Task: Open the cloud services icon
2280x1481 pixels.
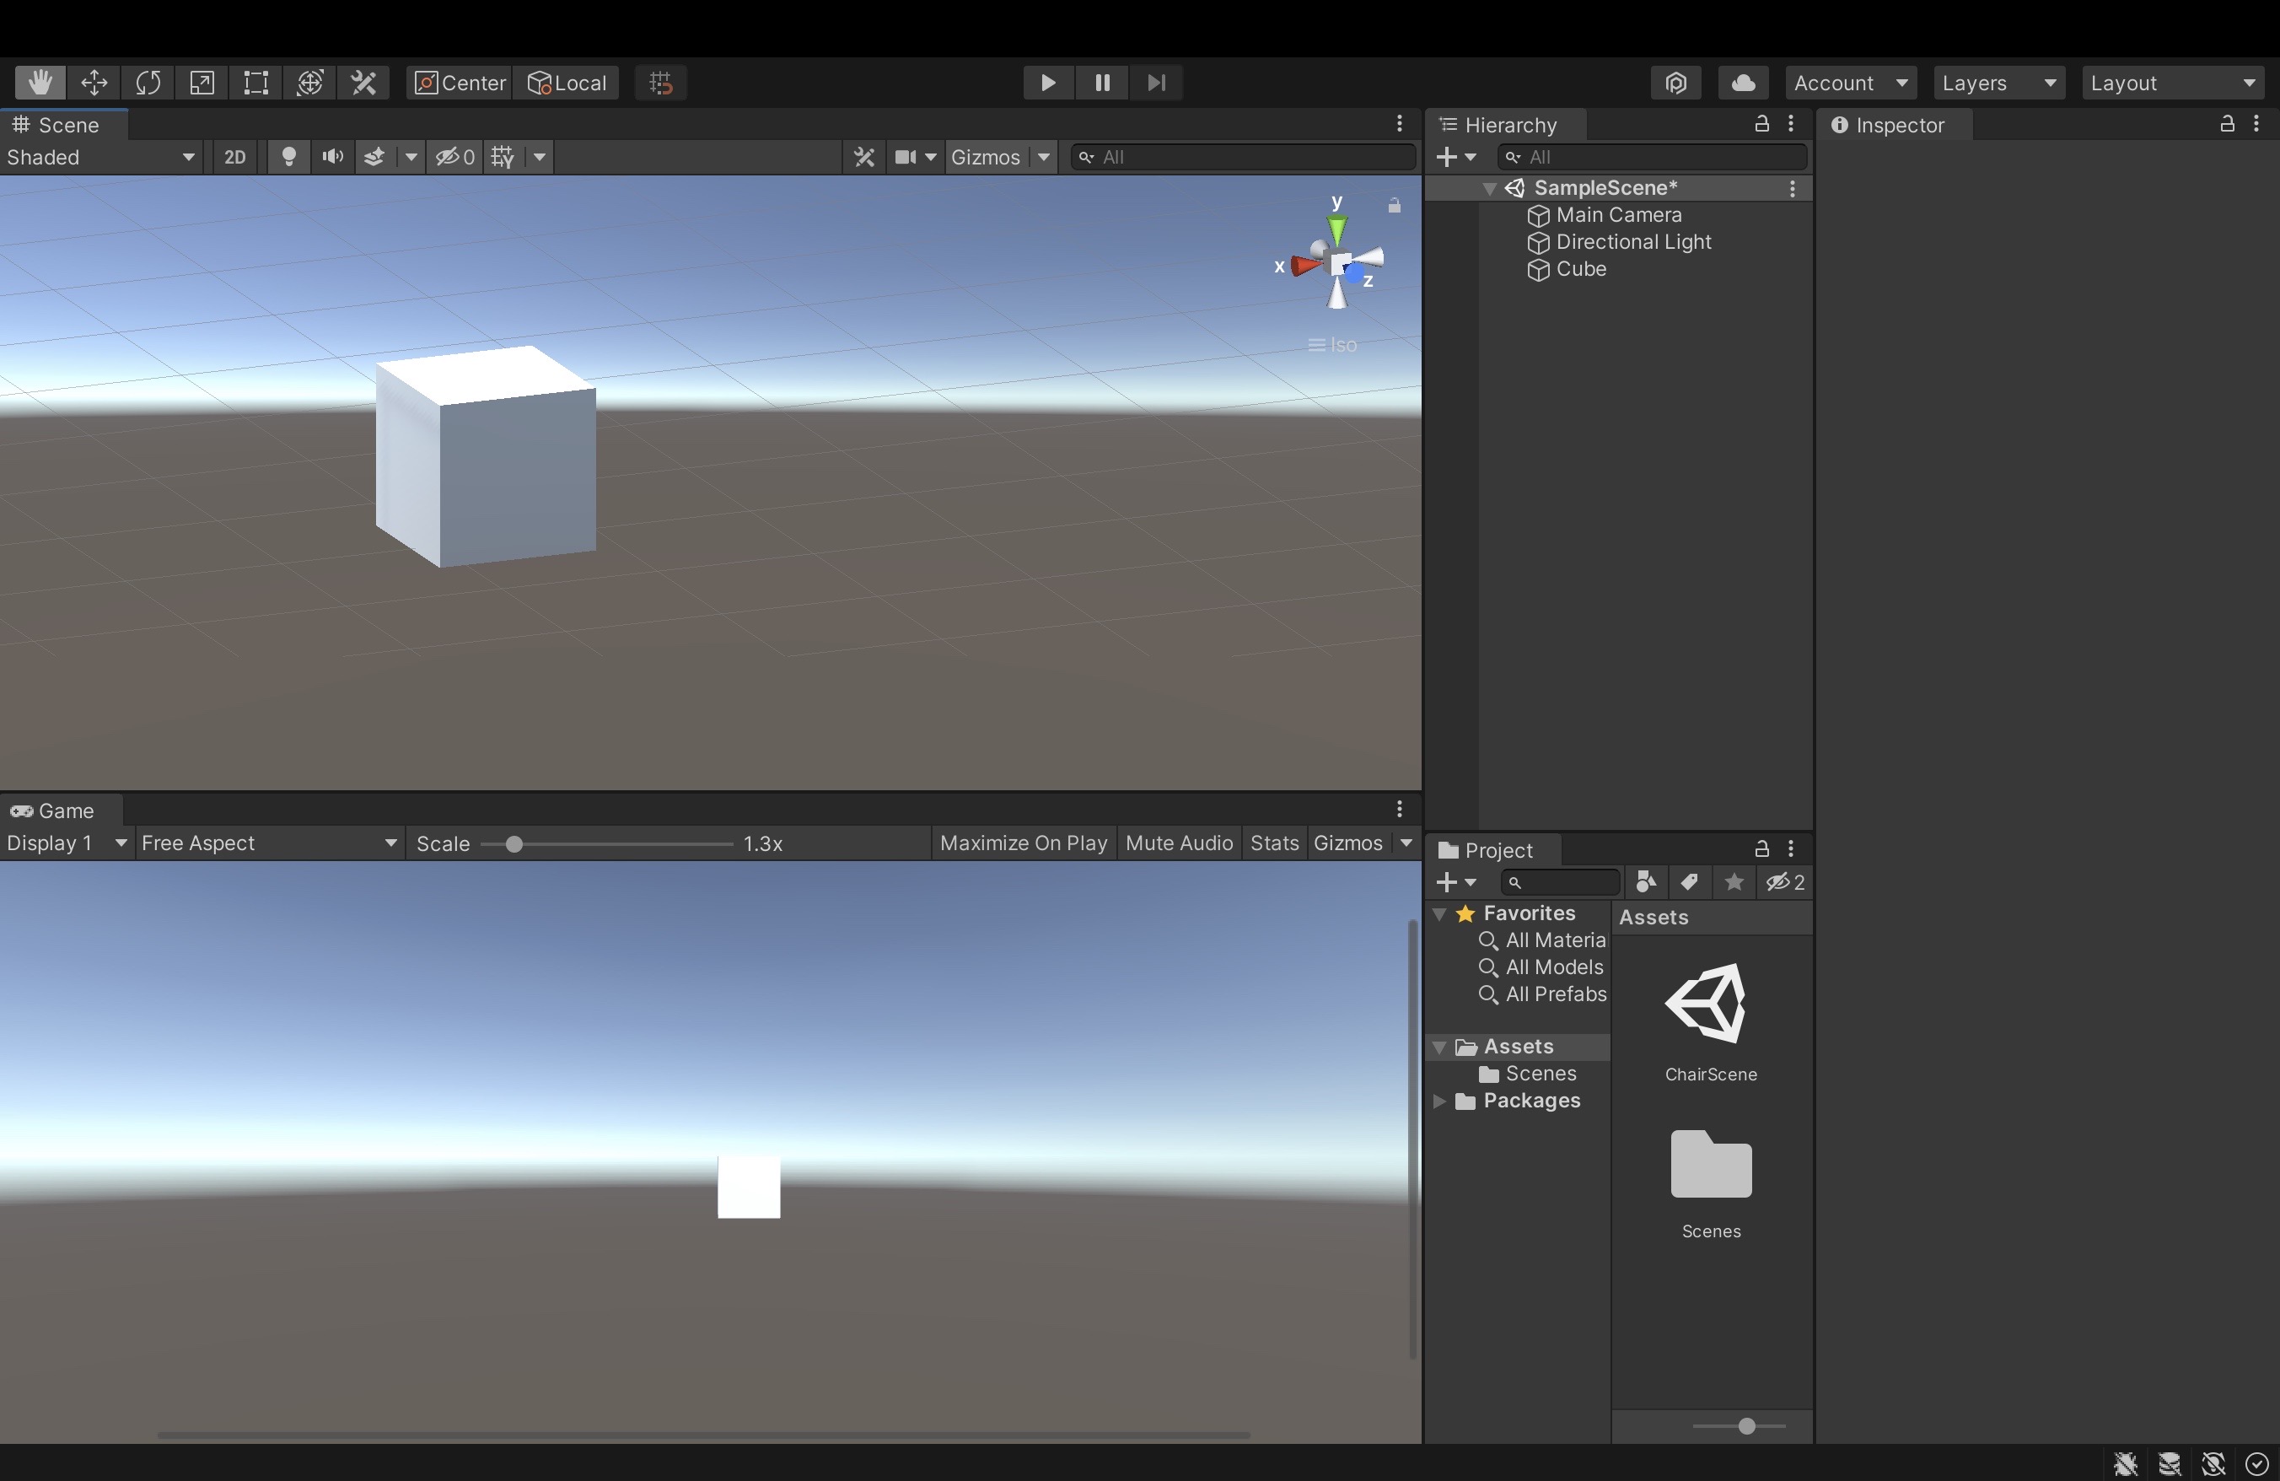Action: [1743, 83]
